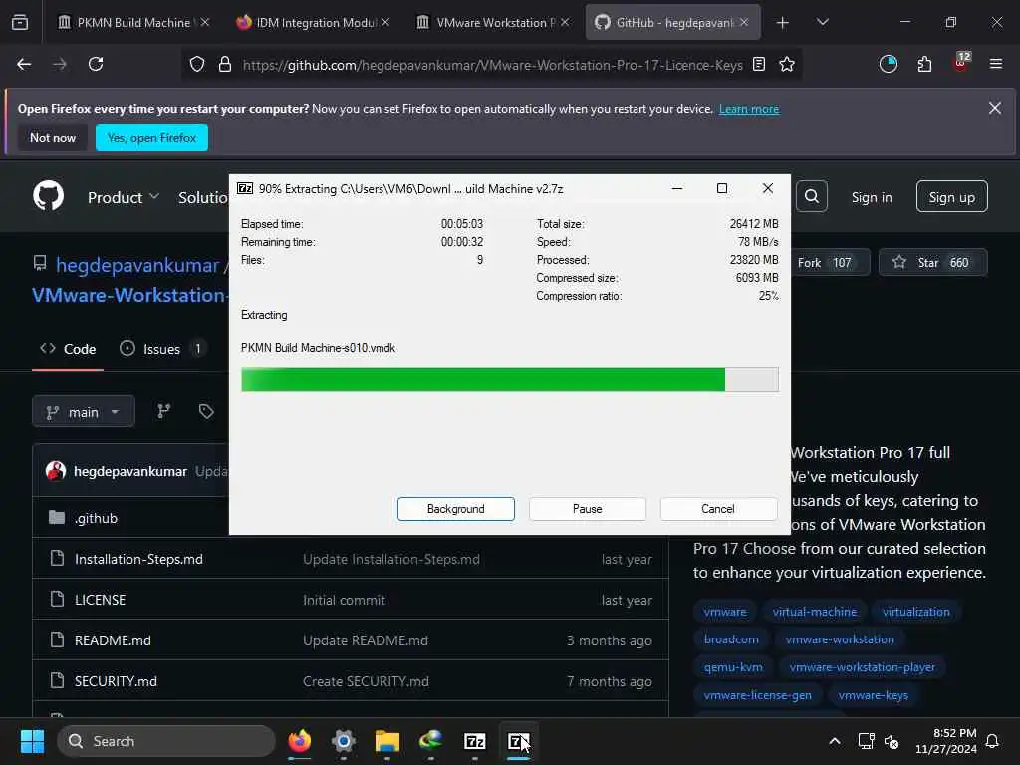Pause the 7-Zip extraction

tap(588, 509)
